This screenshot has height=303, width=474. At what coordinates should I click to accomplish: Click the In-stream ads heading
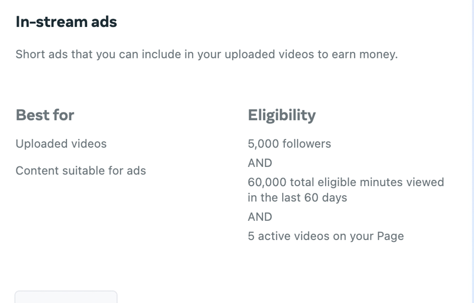tap(66, 22)
